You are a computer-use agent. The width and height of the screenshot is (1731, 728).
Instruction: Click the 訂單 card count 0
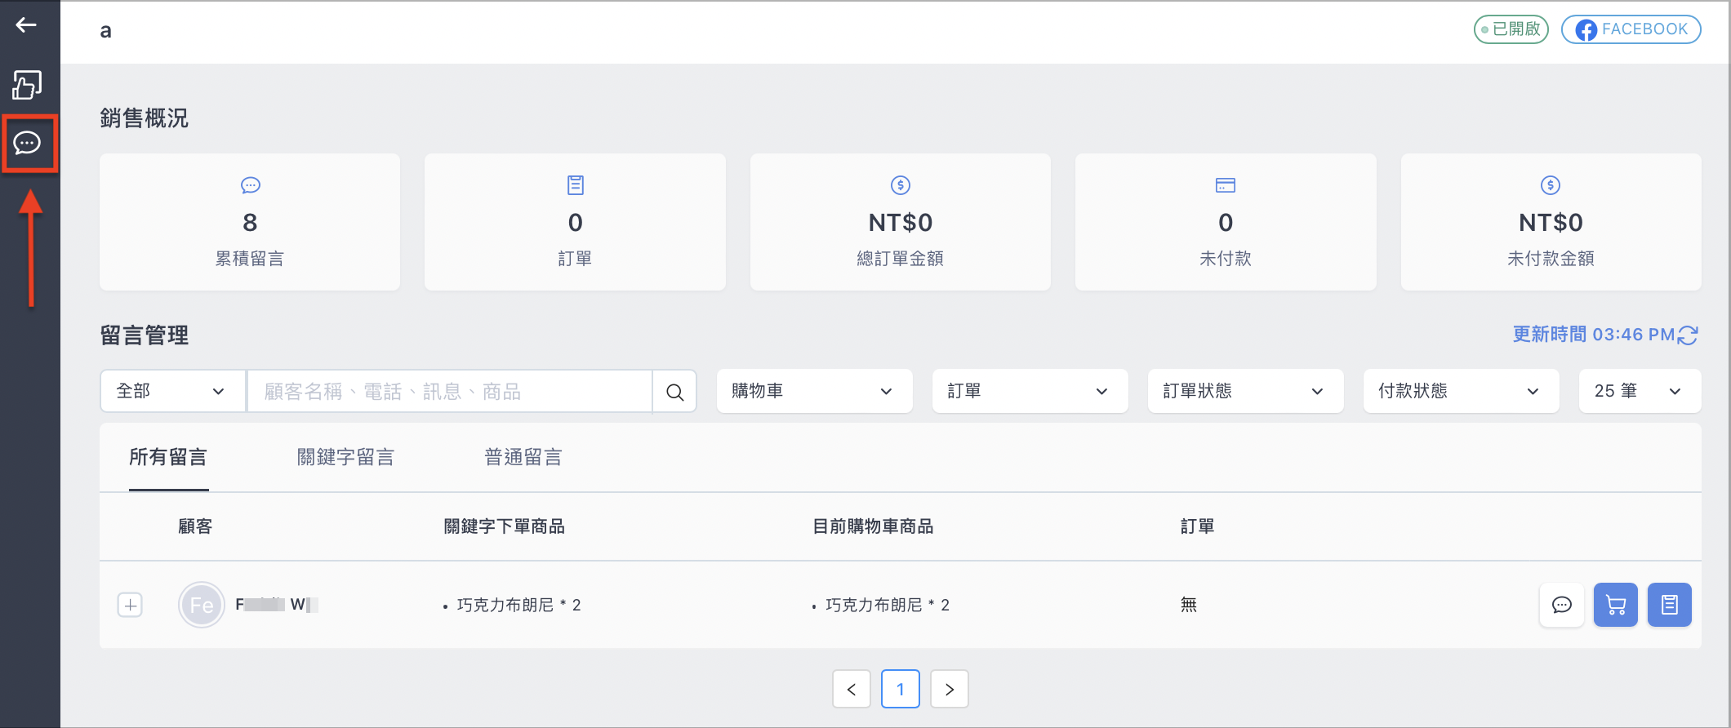(576, 222)
